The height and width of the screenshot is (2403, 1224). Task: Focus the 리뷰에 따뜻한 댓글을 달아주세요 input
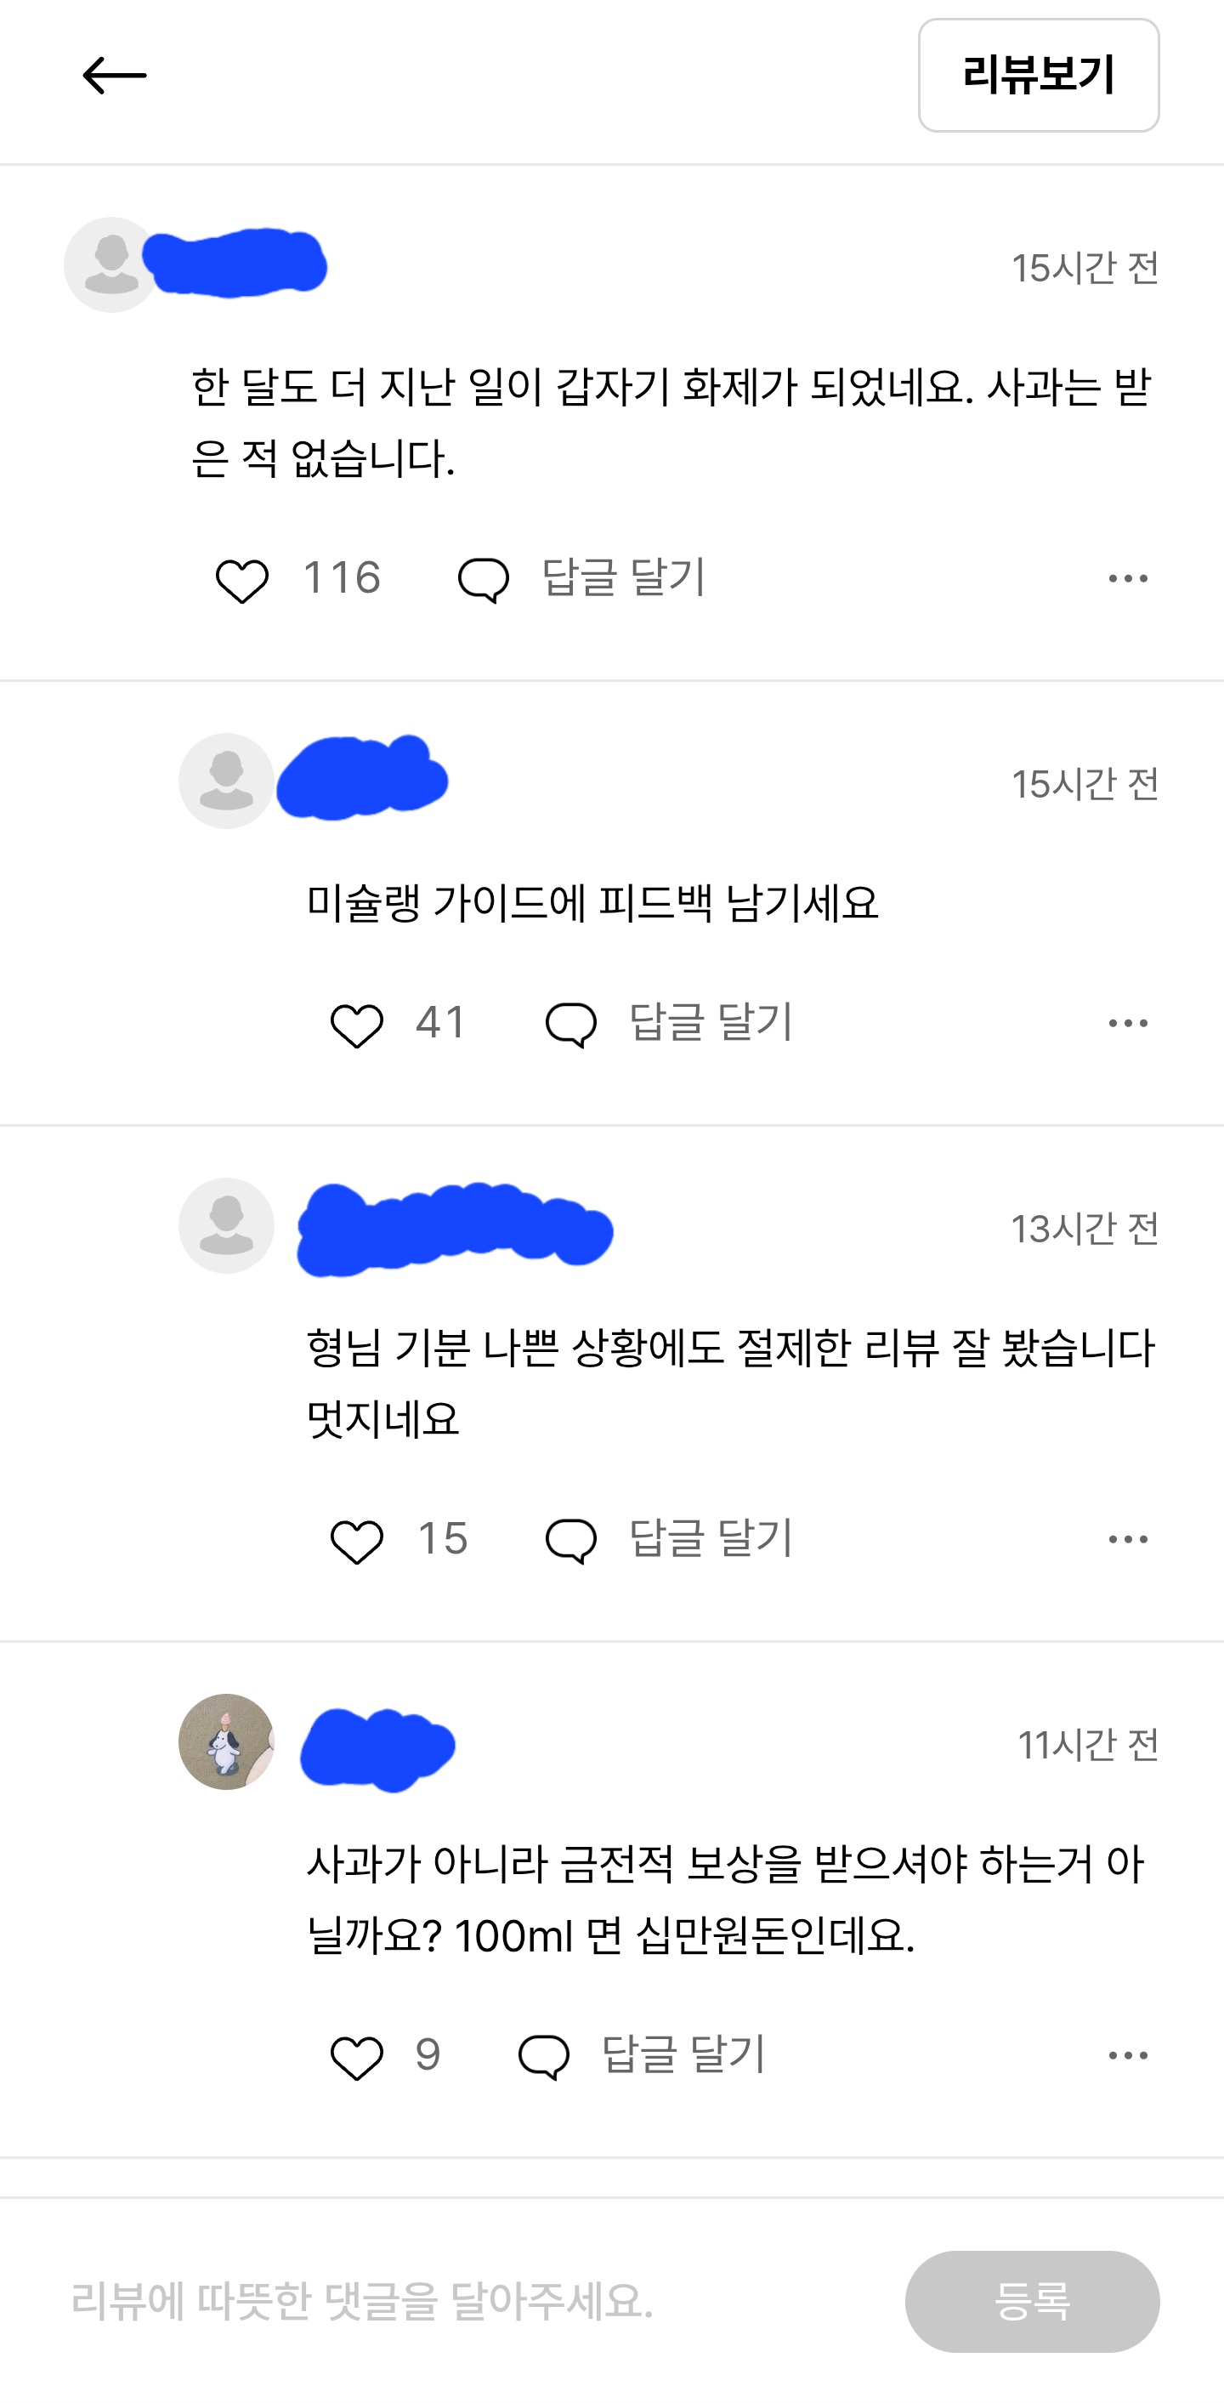point(466,2301)
